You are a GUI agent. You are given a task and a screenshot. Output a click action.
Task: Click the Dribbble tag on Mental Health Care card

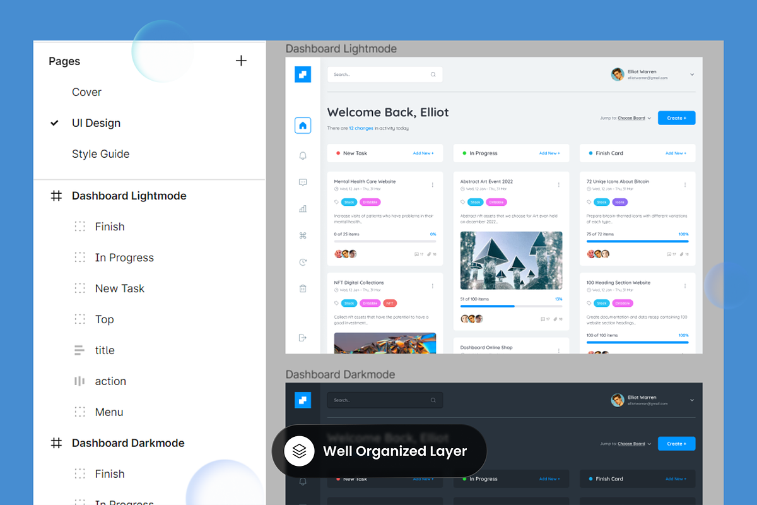[x=370, y=202]
